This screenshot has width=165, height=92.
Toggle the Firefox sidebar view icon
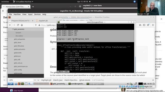[x=144, y=25]
